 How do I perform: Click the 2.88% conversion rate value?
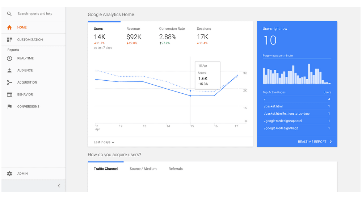click(168, 37)
